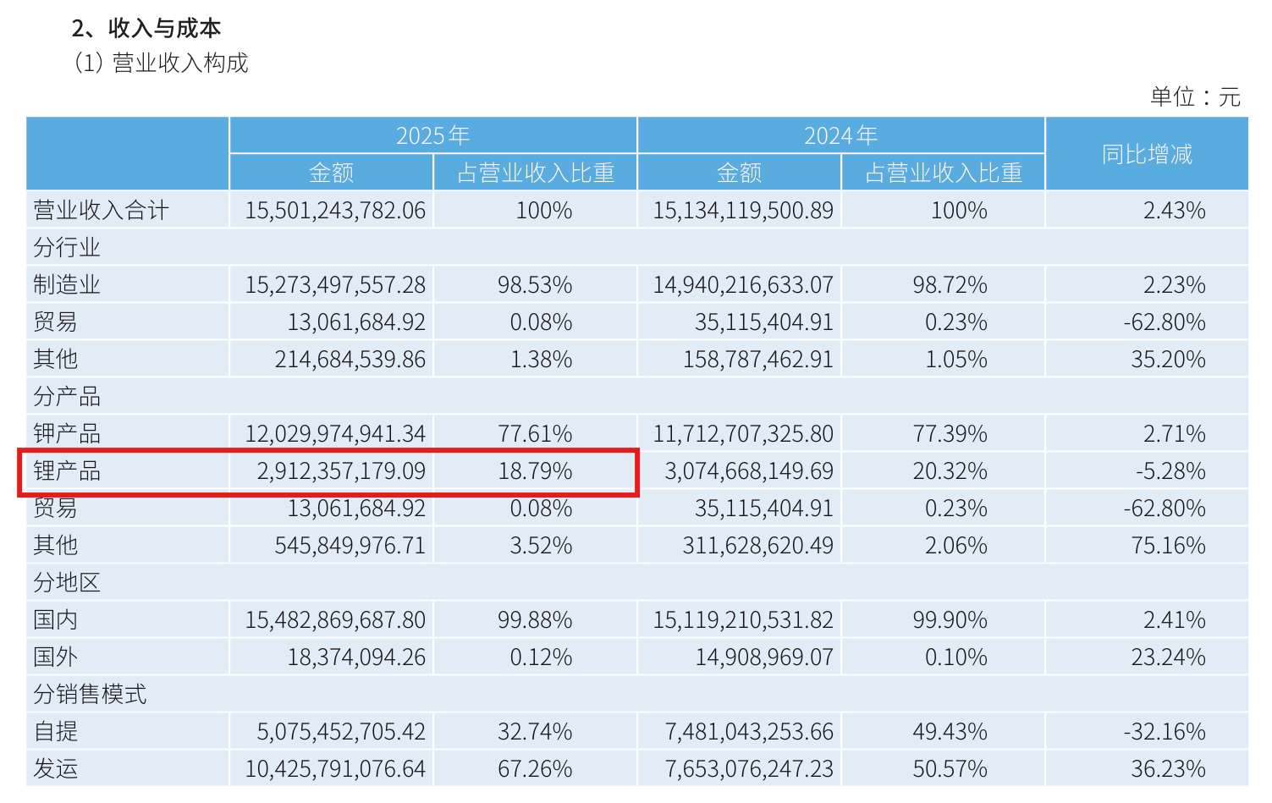Screen dimensions: 1272x803
Task: Select the 分地区 section heading
Action: (67, 582)
